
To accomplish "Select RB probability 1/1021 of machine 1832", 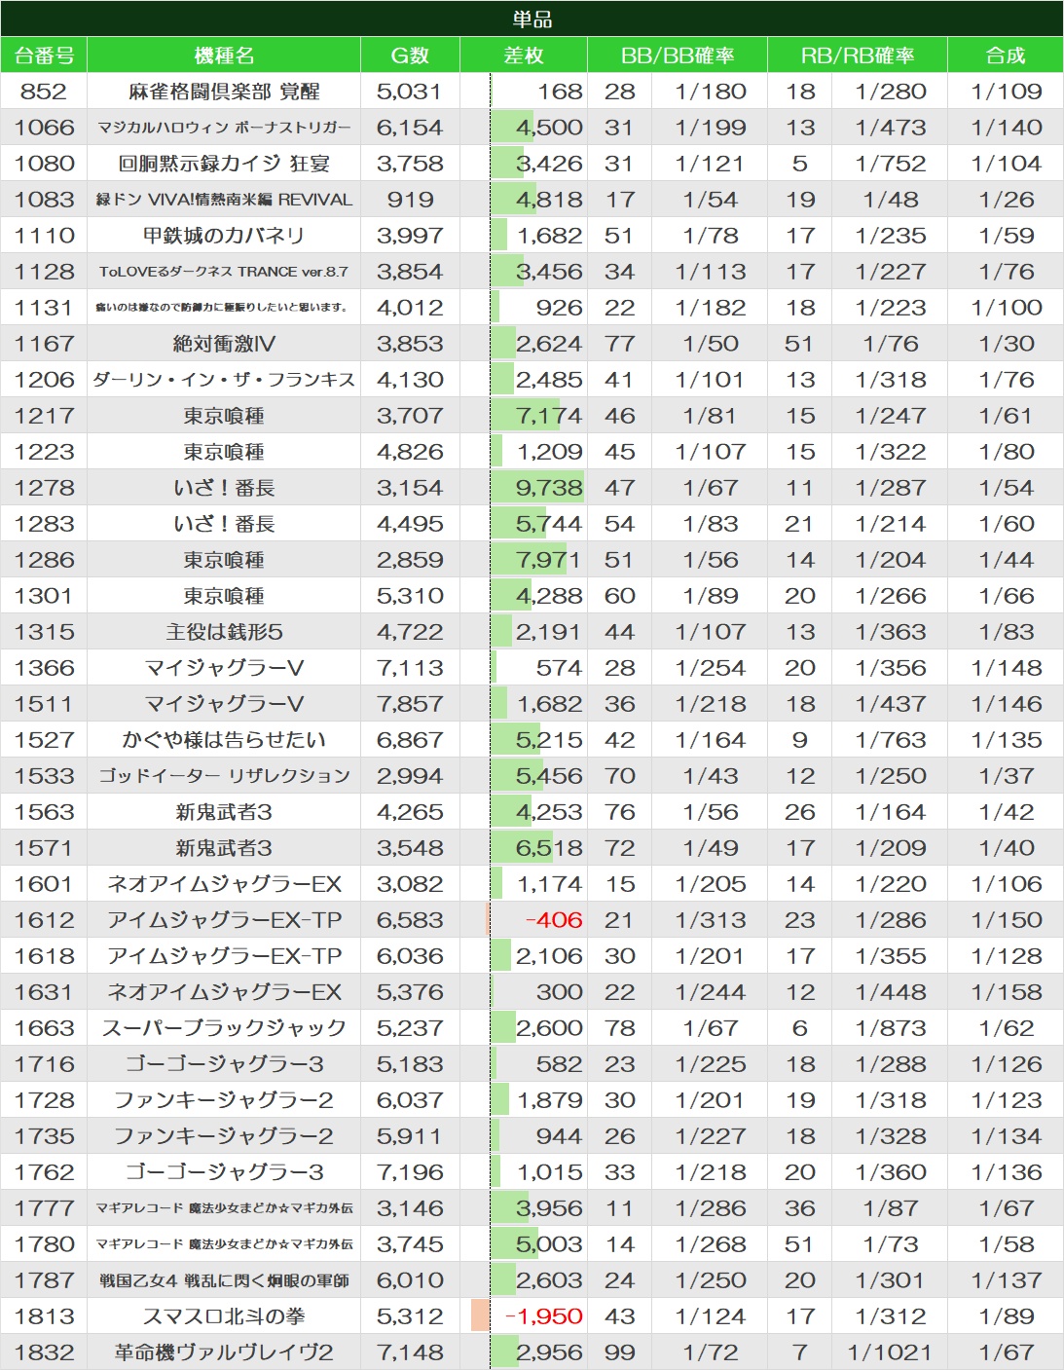I will pos(890,1352).
